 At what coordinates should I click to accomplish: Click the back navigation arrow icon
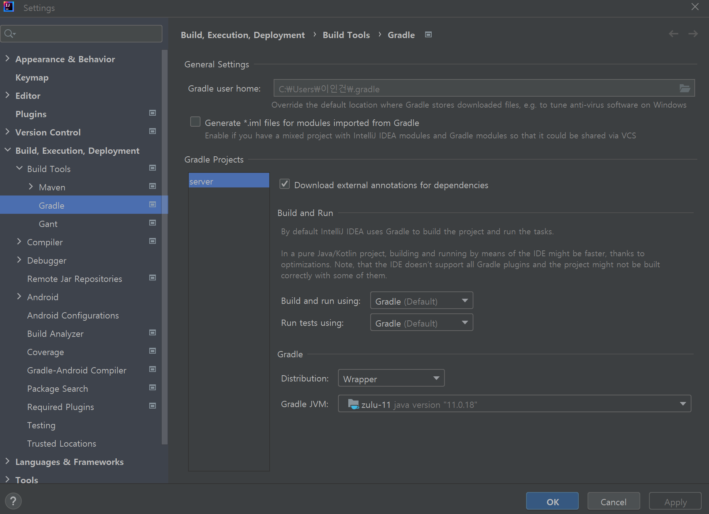pyautogui.click(x=673, y=34)
